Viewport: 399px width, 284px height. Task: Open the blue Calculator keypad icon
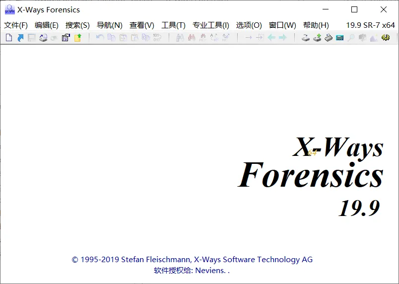340,38
